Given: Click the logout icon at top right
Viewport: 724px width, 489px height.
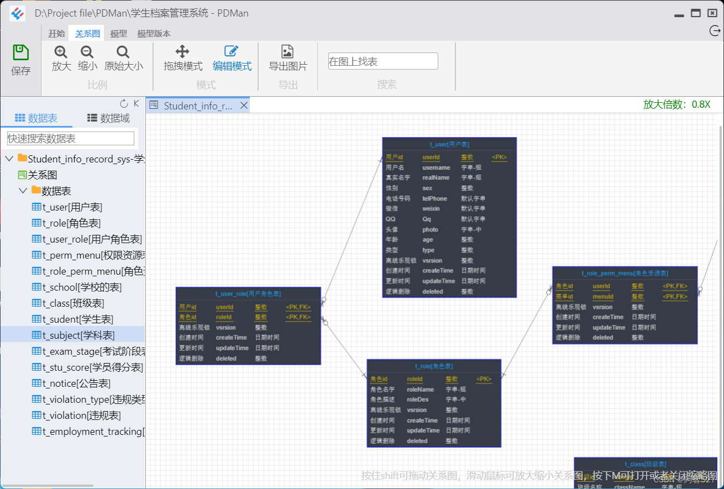Looking at the screenshot, I should (x=714, y=31).
